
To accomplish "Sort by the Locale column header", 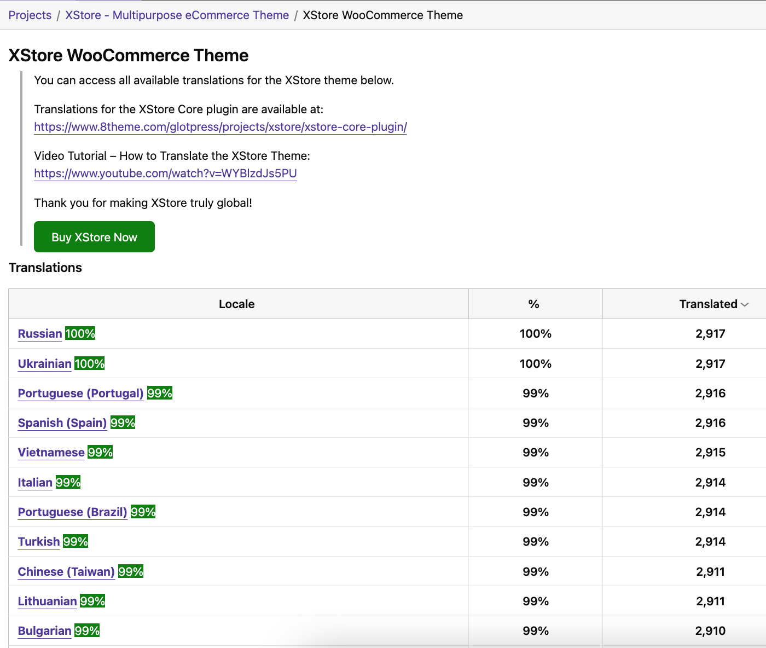I will pos(236,304).
